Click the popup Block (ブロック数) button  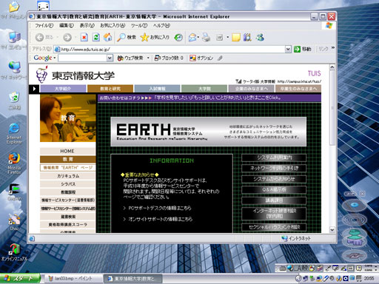click(x=169, y=58)
